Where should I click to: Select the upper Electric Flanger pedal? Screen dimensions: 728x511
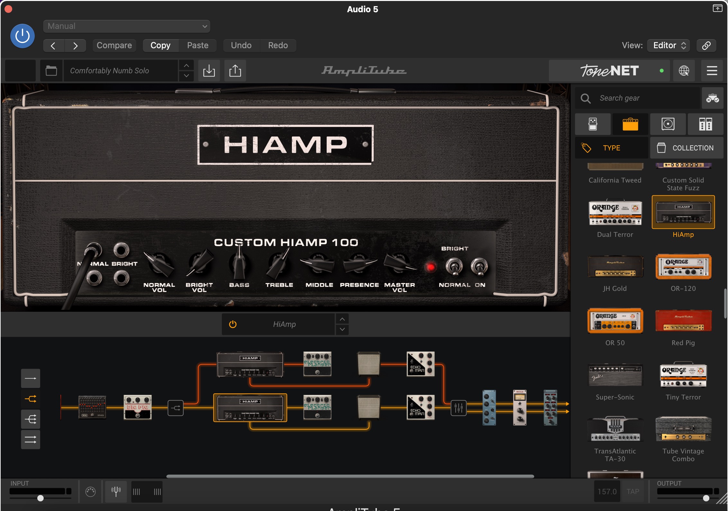(317, 364)
